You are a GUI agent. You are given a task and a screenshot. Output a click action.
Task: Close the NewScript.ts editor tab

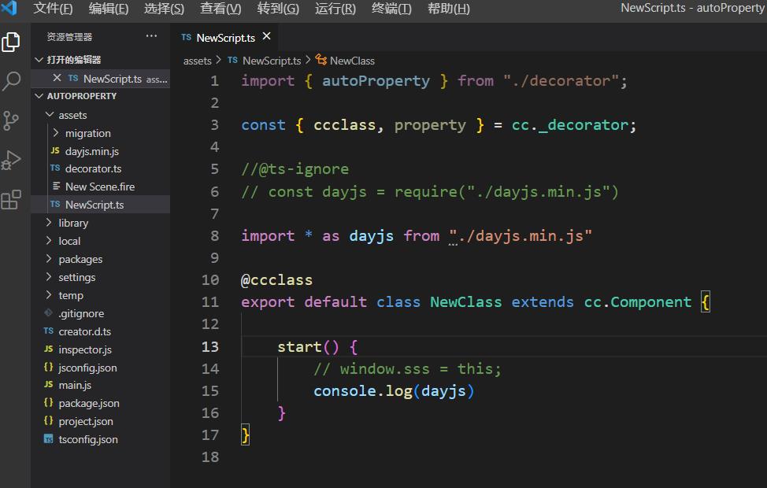267,36
